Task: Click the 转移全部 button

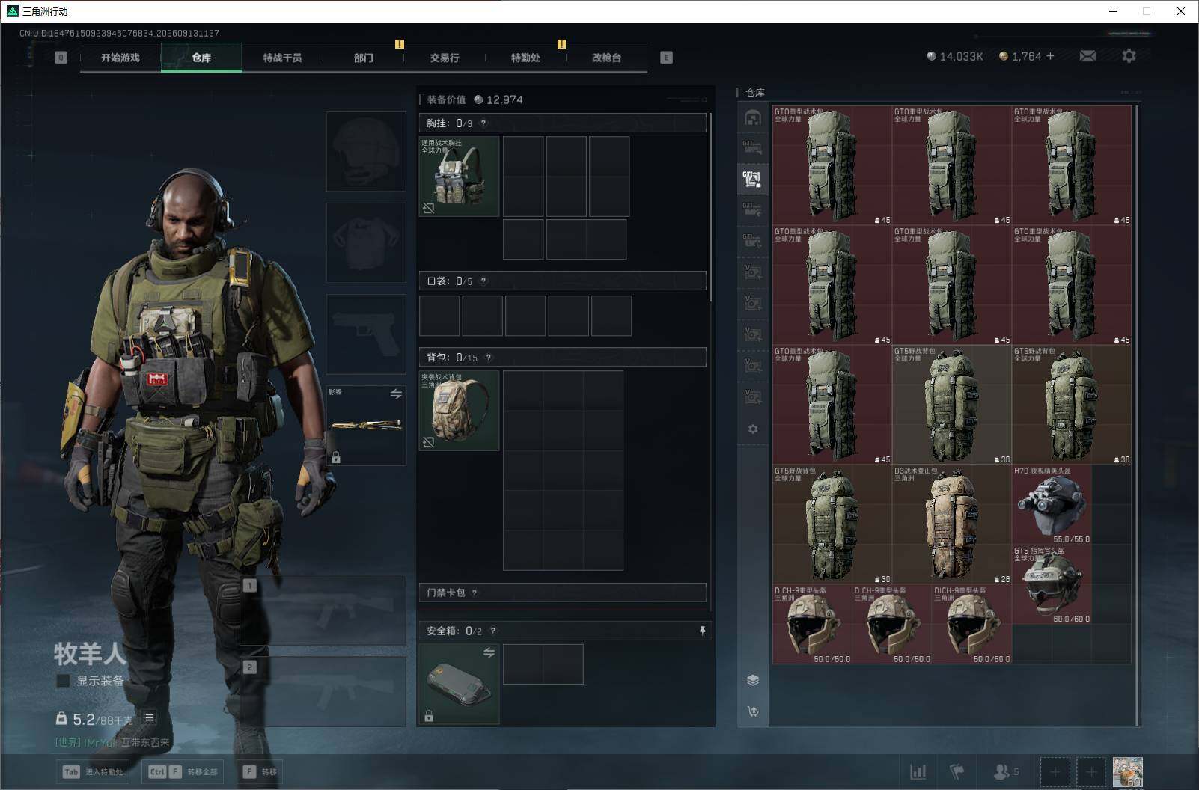Action: pyautogui.click(x=183, y=772)
